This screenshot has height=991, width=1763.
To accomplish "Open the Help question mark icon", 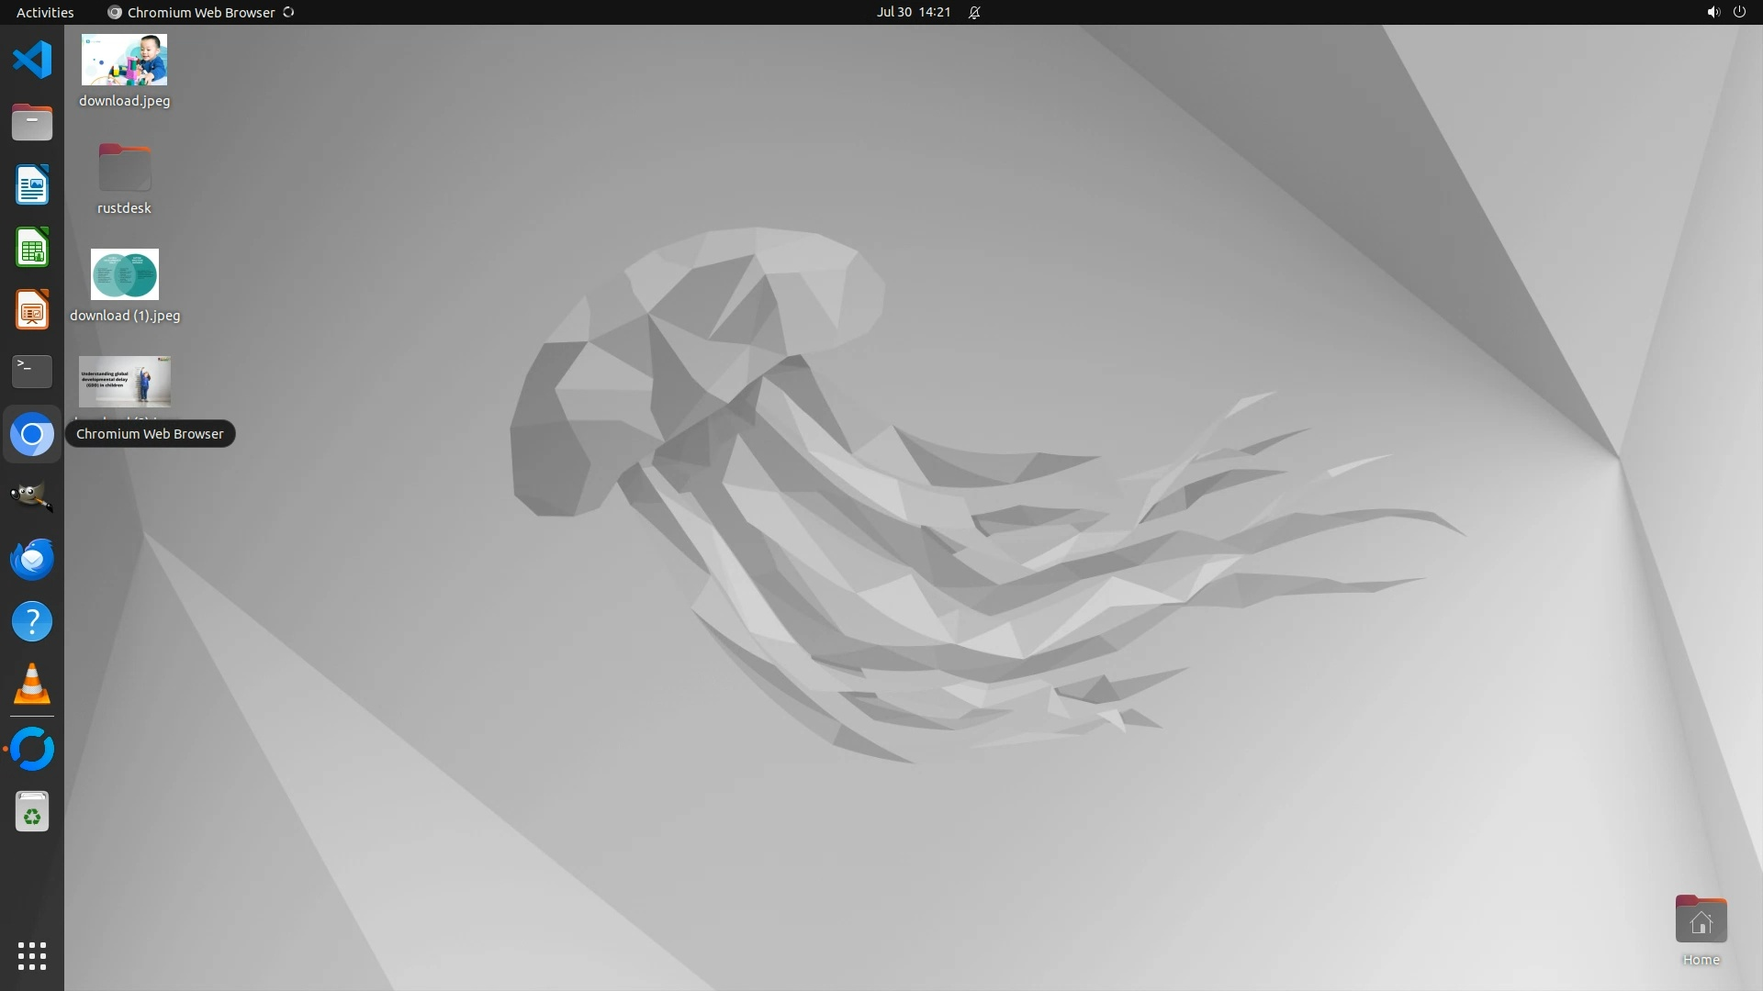I will click(32, 622).
